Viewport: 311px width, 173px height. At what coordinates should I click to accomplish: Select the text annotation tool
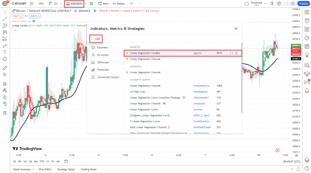5,52
